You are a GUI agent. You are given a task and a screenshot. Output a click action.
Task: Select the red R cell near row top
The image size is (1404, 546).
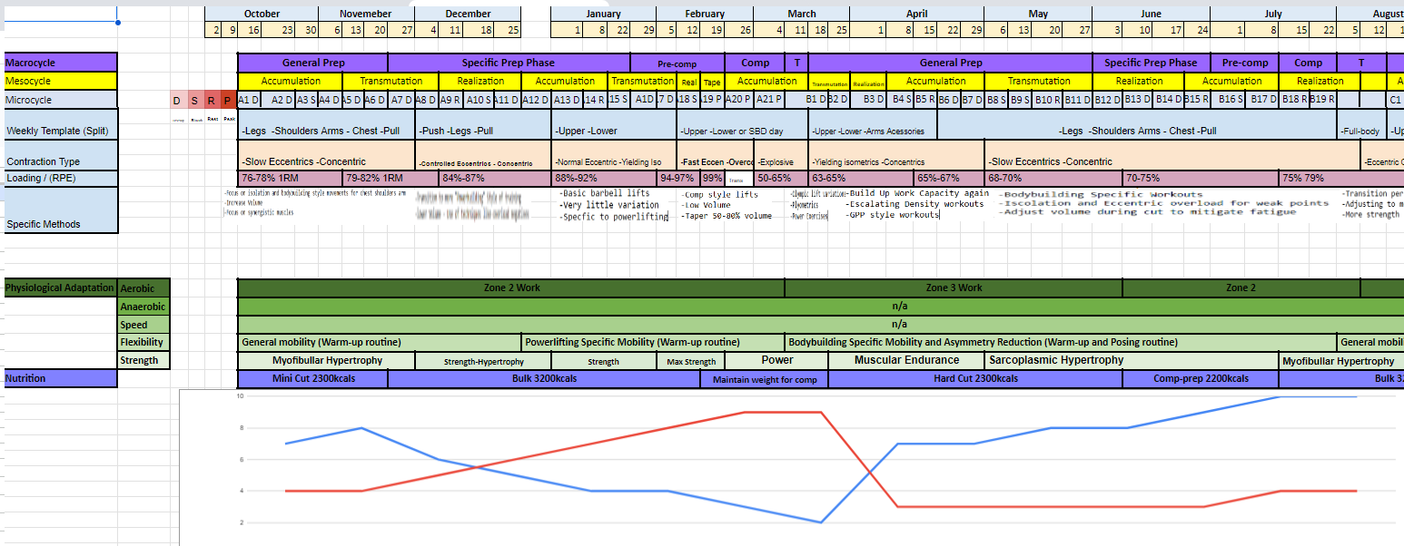pyautogui.click(x=210, y=100)
